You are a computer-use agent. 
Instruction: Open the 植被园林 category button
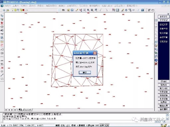coord(164,109)
